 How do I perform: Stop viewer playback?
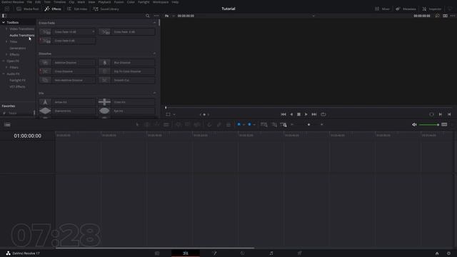click(298, 114)
